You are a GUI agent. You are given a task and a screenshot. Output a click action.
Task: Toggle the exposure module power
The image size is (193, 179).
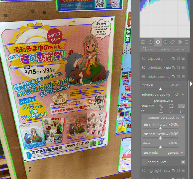click(144, 58)
